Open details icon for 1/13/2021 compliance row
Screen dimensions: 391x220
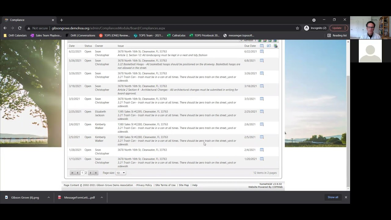click(x=262, y=159)
